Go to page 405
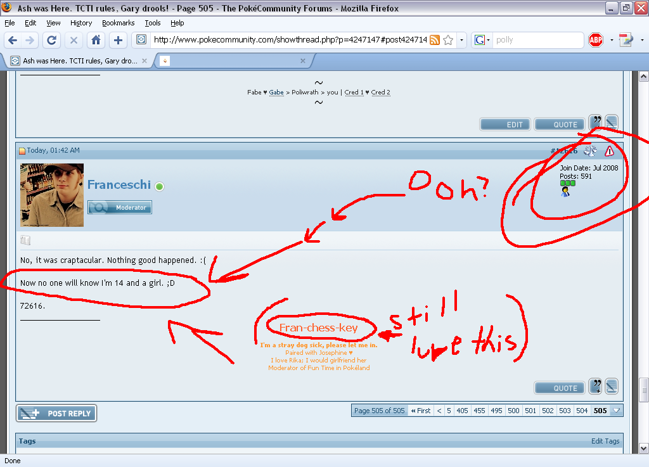Screen dimensions: 649x467 (462, 411)
